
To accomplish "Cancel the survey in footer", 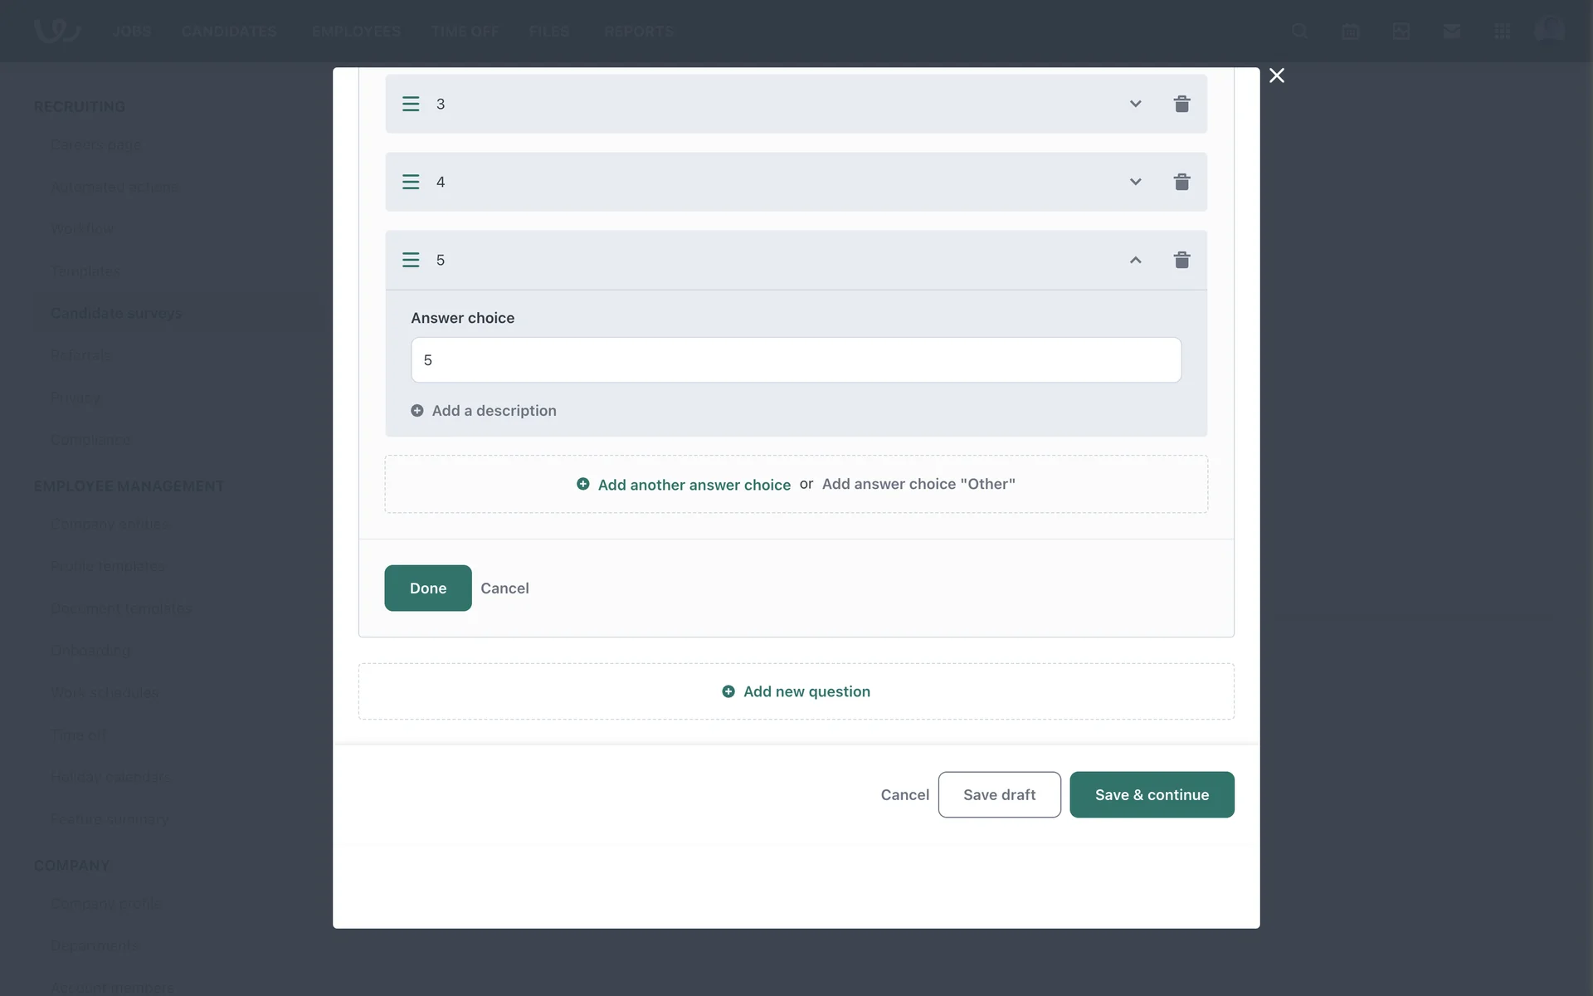I will click(x=904, y=795).
